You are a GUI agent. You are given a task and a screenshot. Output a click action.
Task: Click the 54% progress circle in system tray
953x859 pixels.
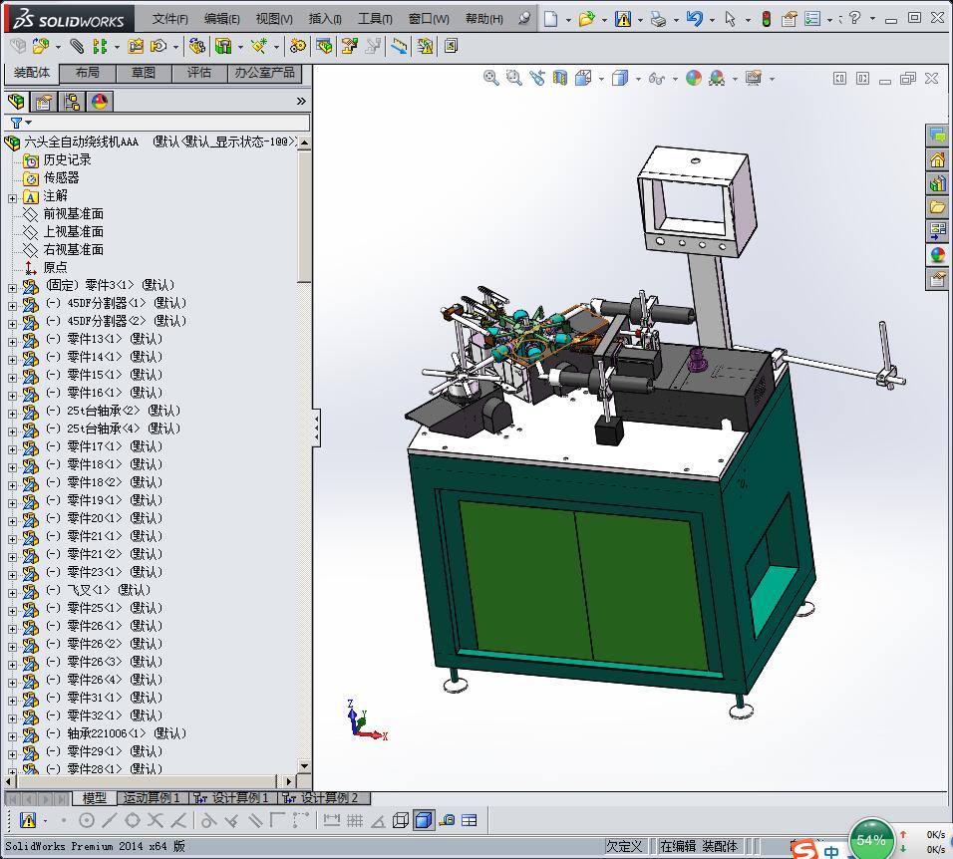871,839
